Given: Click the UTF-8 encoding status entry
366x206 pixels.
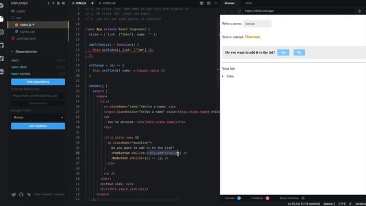Looking at the screenshot, I should coord(342,204).
